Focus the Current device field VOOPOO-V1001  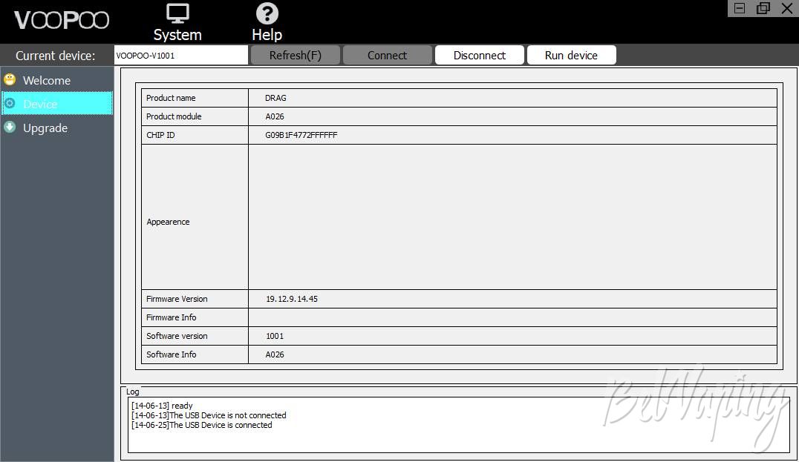coord(181,56)
